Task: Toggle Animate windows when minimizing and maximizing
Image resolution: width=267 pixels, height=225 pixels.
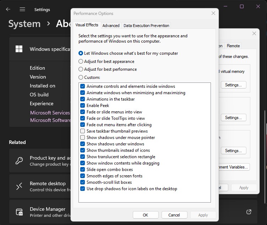Action: pos(83,93)
